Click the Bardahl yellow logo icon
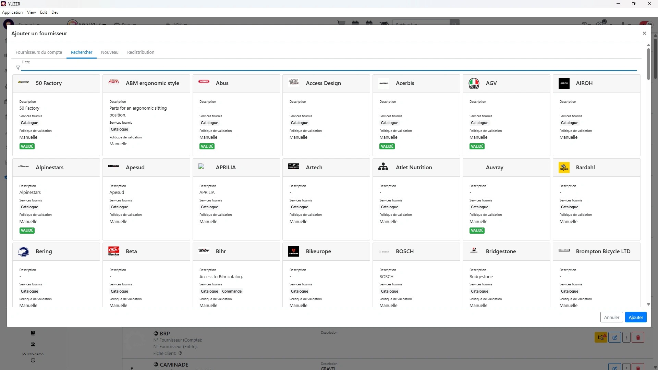 click(x=564, y=168)
